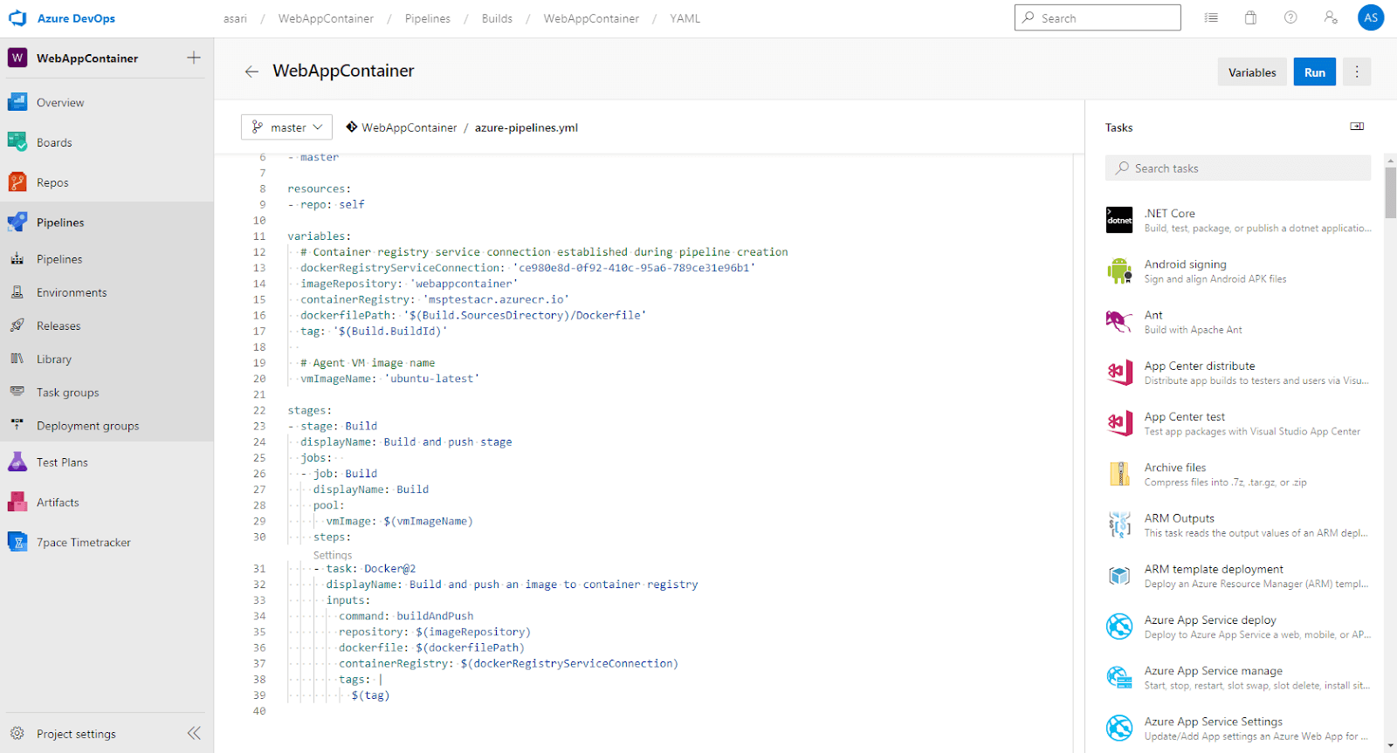Open the AS account avatar

(x=1371, y=17)
